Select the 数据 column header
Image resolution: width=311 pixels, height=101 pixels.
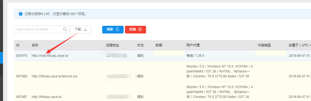(x=159, y=45)
